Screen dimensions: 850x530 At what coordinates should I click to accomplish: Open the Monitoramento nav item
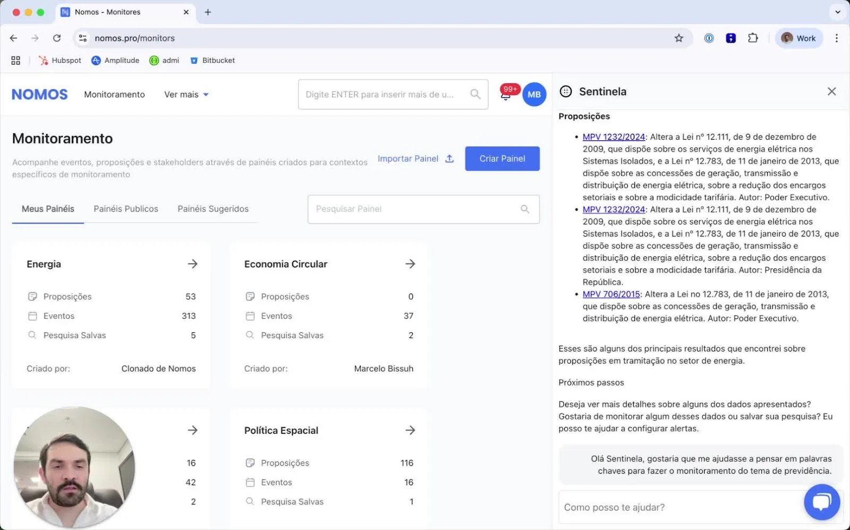click(x=114, y=95)
